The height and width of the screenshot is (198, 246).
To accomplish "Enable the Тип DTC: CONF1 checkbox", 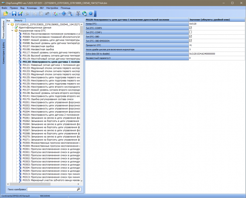I will [x=190, y=32].
